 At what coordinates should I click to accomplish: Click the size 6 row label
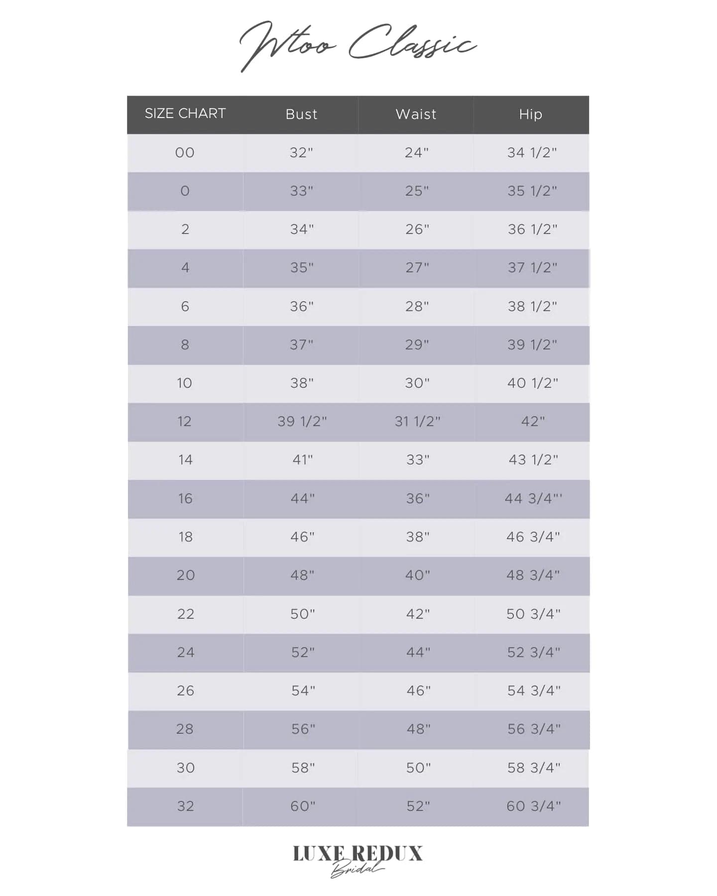pos(185,306)
